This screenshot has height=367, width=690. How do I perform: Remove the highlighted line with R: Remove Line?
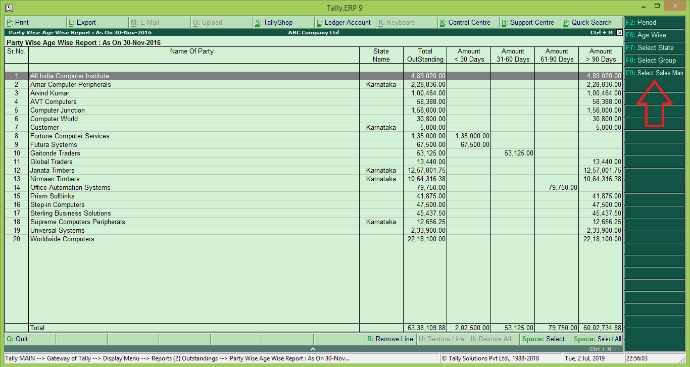pos(390,339)
